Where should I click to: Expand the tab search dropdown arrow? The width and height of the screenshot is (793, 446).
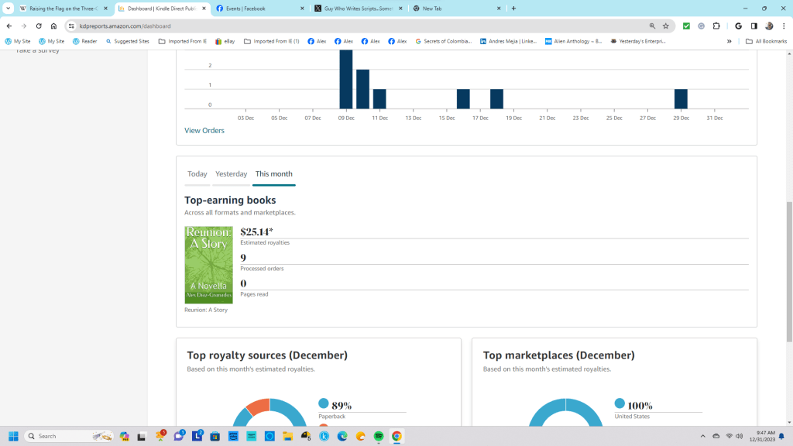click(8, 9)
